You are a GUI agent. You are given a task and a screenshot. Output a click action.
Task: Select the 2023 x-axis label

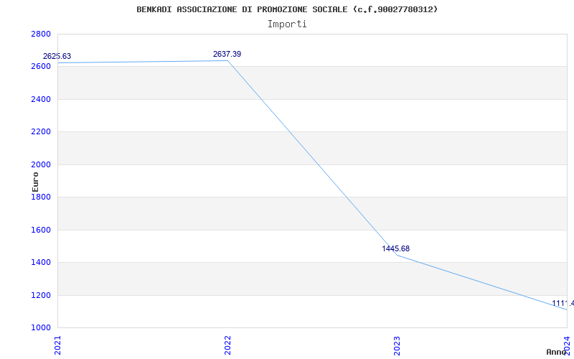[x=397, y=345]
